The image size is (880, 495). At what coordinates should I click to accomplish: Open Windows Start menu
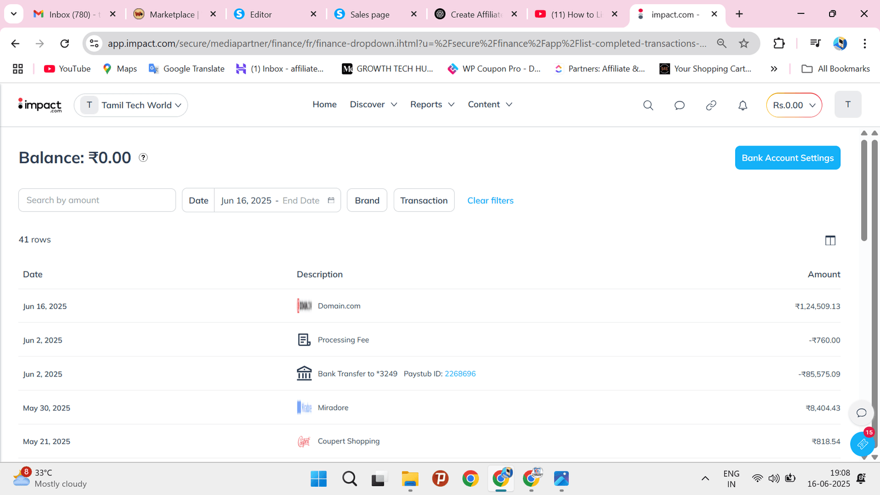click(319, 479)
